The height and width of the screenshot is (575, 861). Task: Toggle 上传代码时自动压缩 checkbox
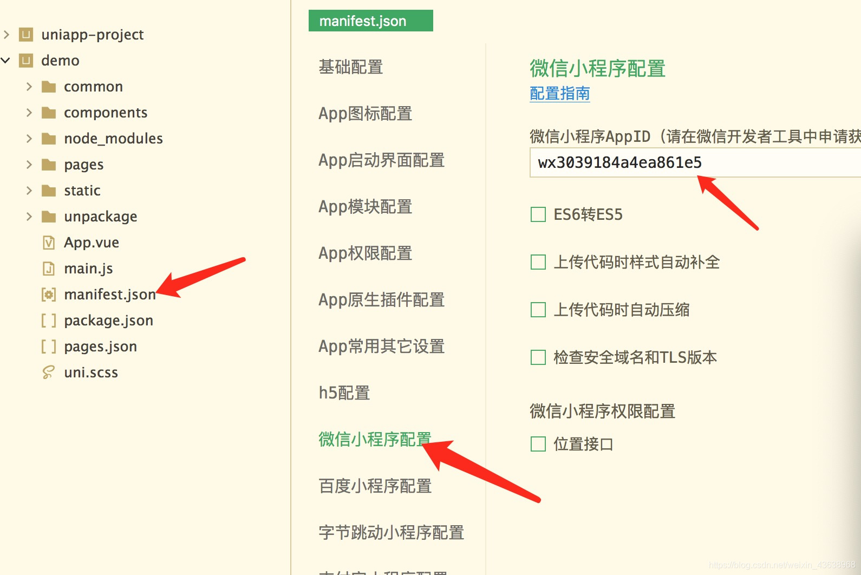click(x=538, y=310)
